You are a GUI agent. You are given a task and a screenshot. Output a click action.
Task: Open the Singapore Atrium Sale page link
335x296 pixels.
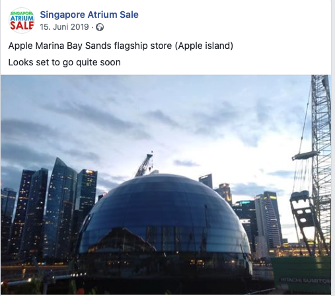[x=89, y=15]
